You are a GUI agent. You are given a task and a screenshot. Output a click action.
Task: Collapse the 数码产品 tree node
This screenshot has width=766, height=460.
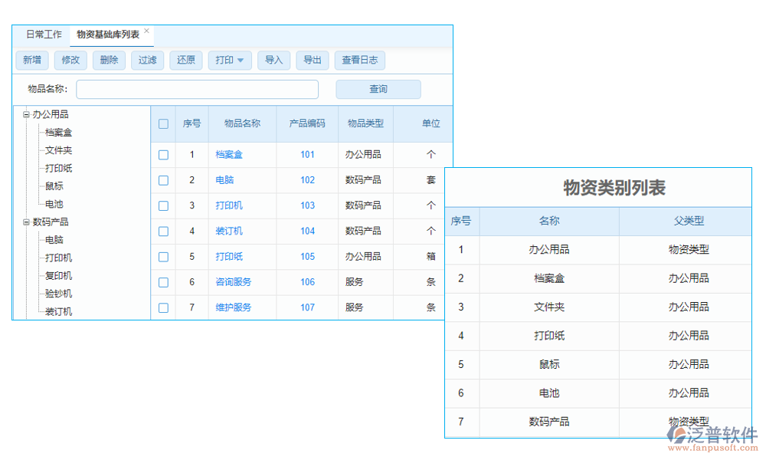tap(25, 222)
